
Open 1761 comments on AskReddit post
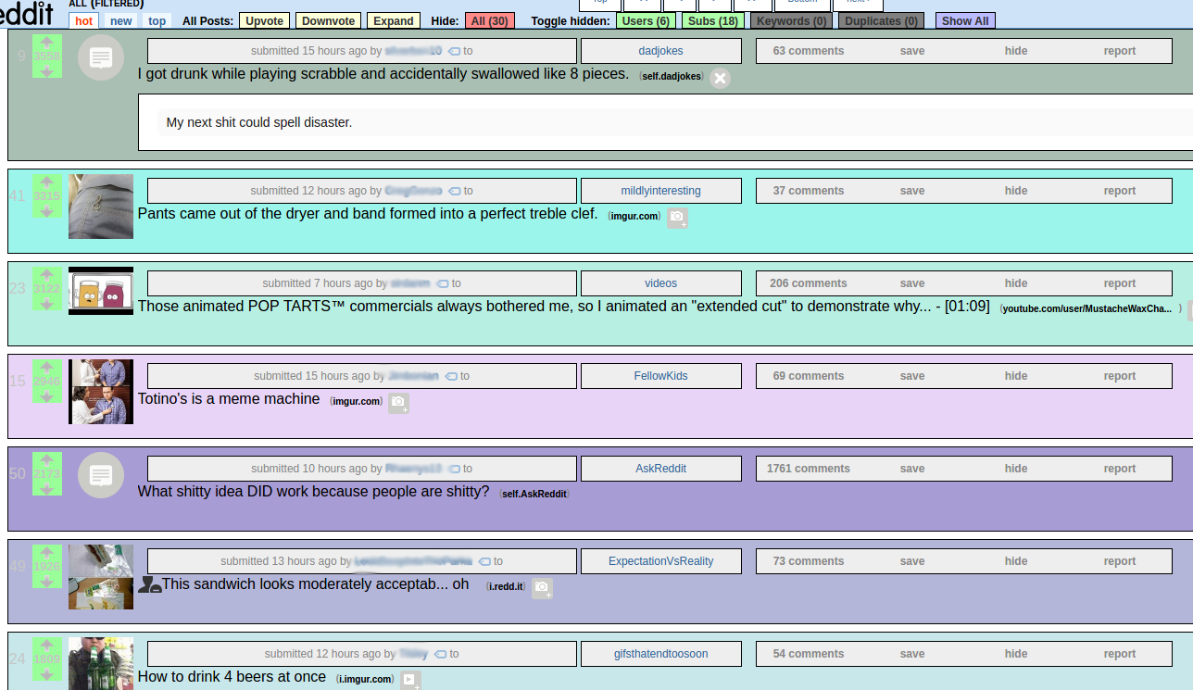point(808,469)
